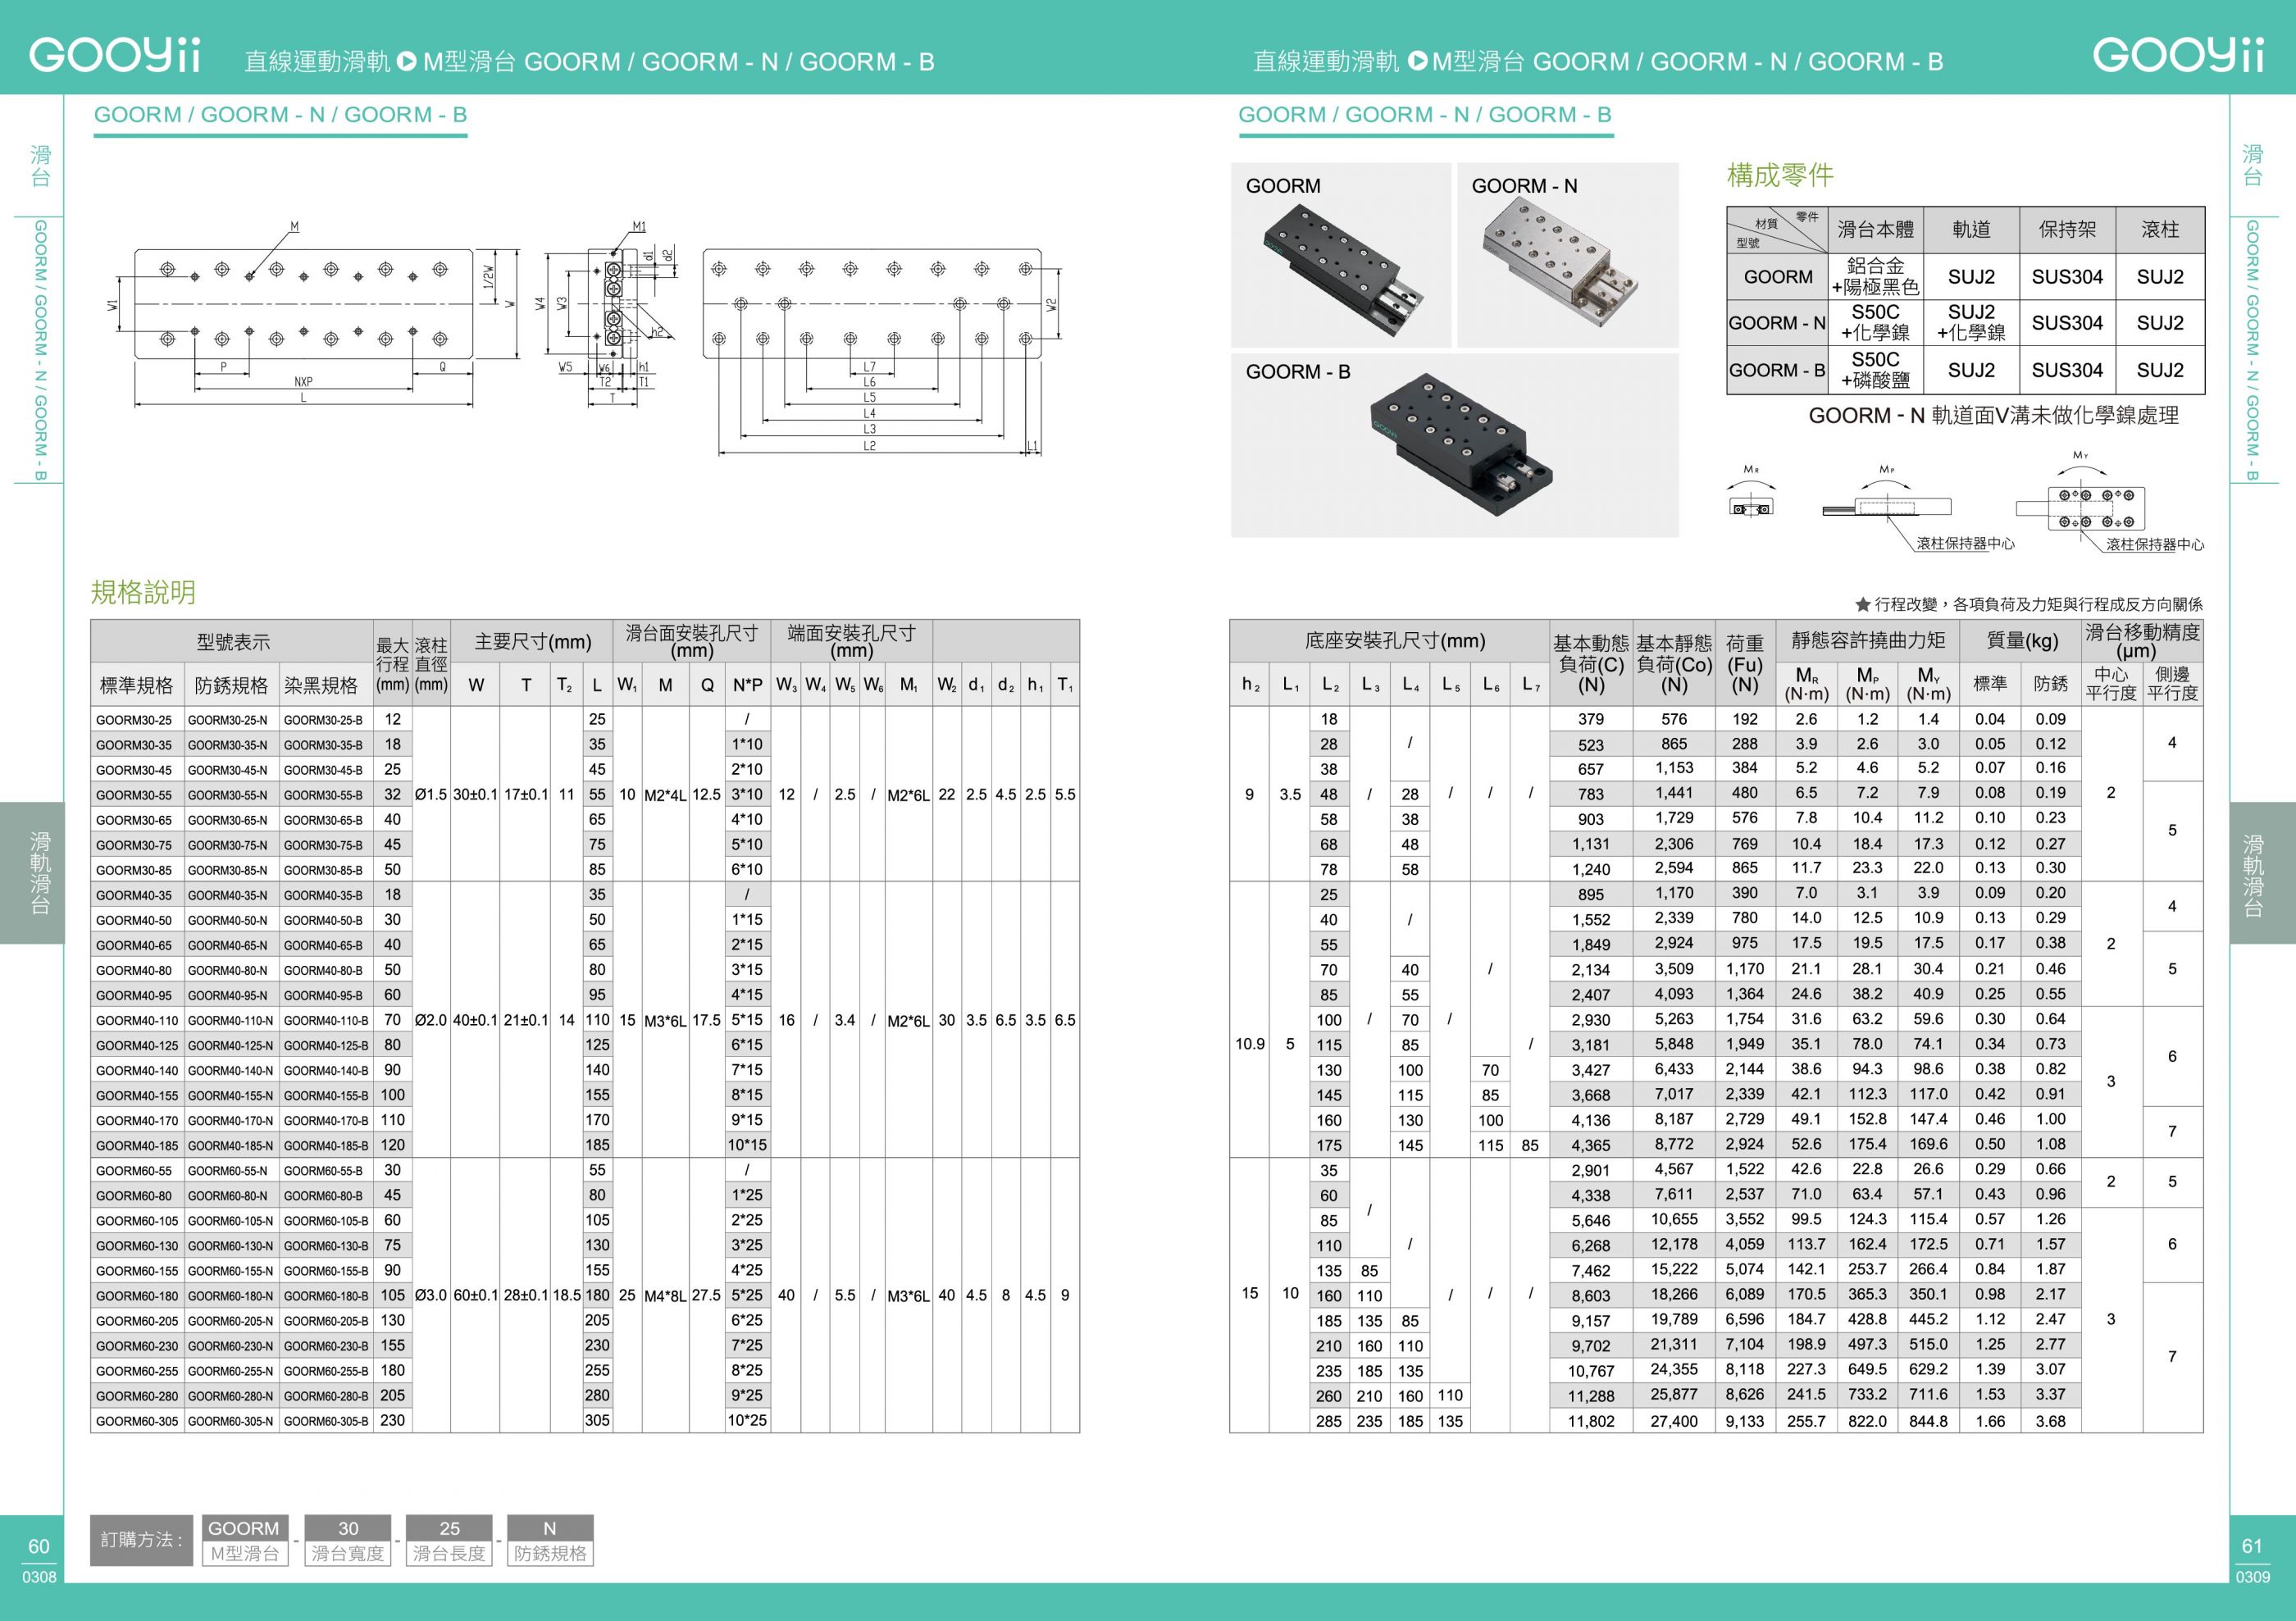Image resolution: width=2296 pixels, height=1621 pixels.
Task: Select the 10*25 N*P value cell
Action: click(747, 1421)
